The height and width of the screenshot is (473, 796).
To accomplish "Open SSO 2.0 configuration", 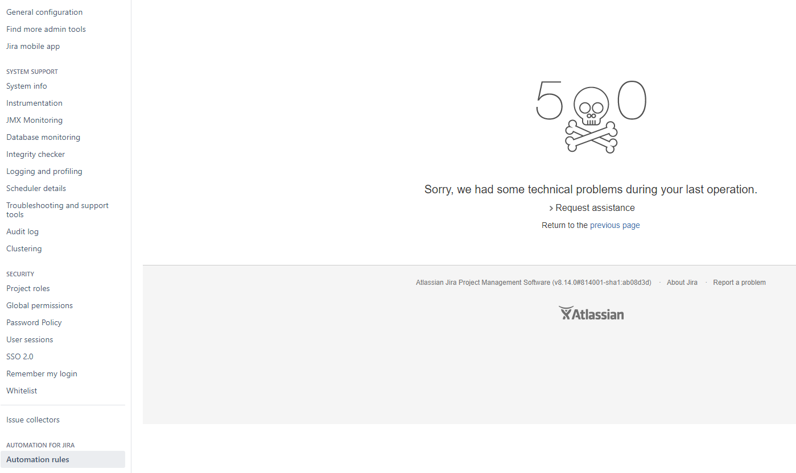I will point(19,356).
